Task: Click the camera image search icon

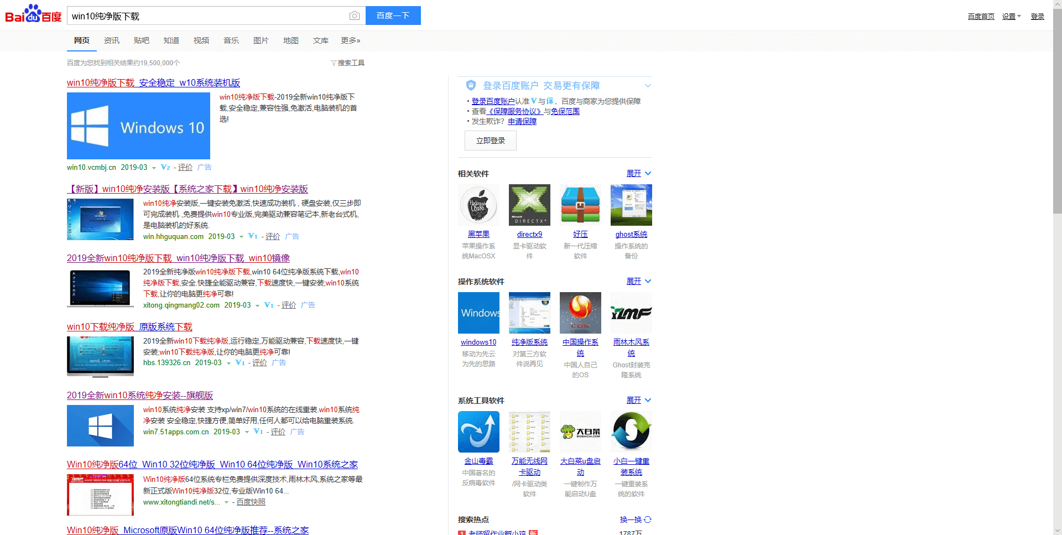Action: (x=355, y=16)
